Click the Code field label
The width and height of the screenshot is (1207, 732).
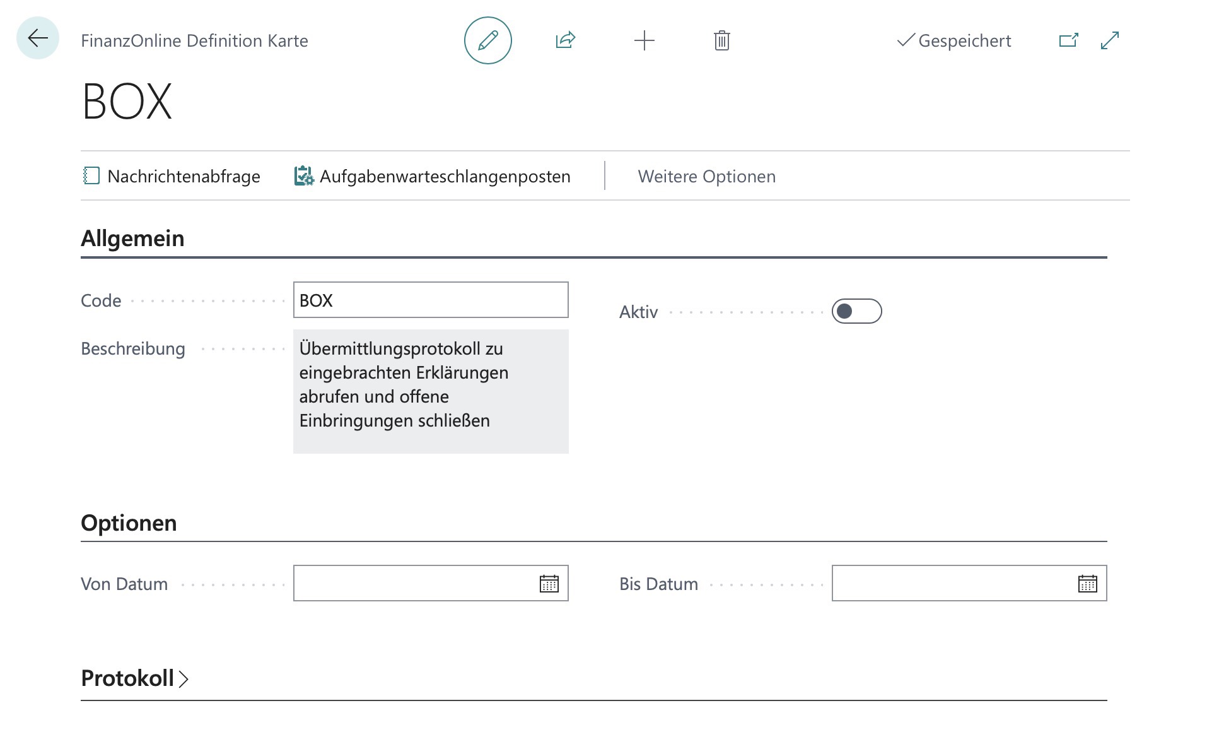101,300
